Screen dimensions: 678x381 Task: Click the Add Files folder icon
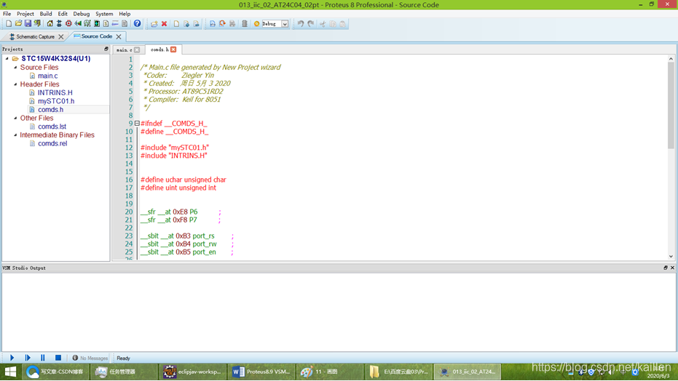pos(154,24)
